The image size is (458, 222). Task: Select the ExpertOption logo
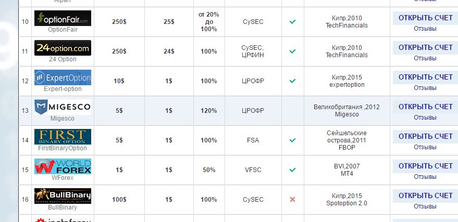tap(63, 77)
